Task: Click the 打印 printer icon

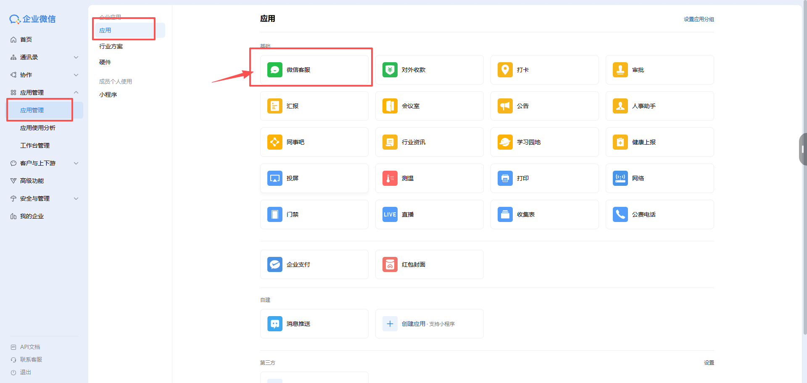Action: (x=505, y=178)
